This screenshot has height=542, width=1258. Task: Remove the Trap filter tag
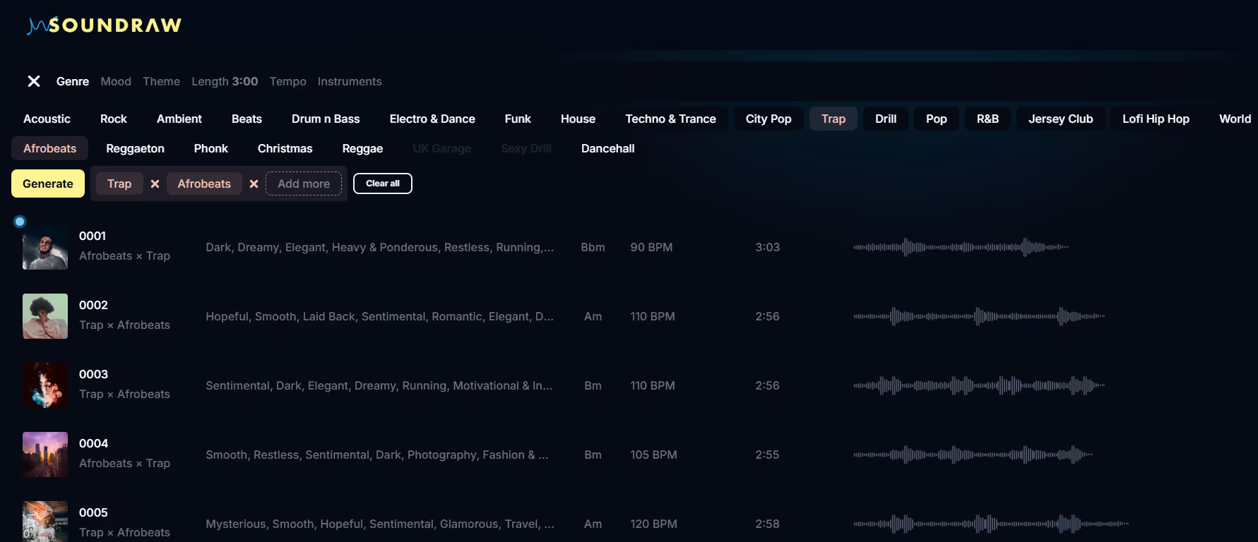point(155,183)
